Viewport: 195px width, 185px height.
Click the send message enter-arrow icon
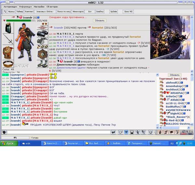113,132
